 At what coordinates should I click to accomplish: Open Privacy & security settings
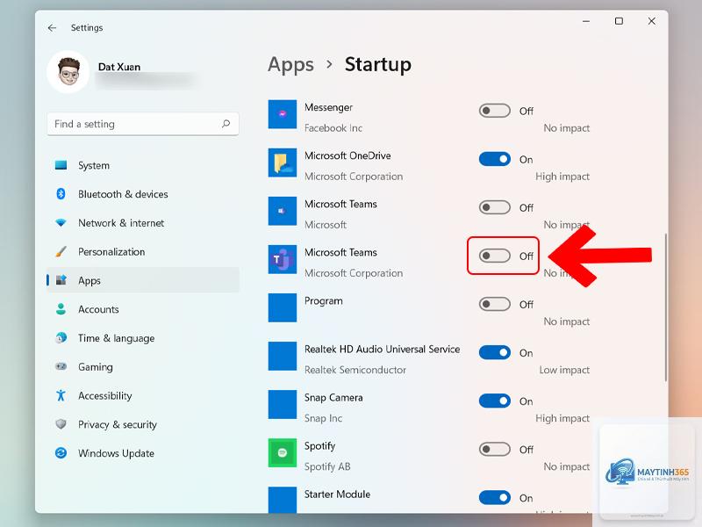pos(143,424)
